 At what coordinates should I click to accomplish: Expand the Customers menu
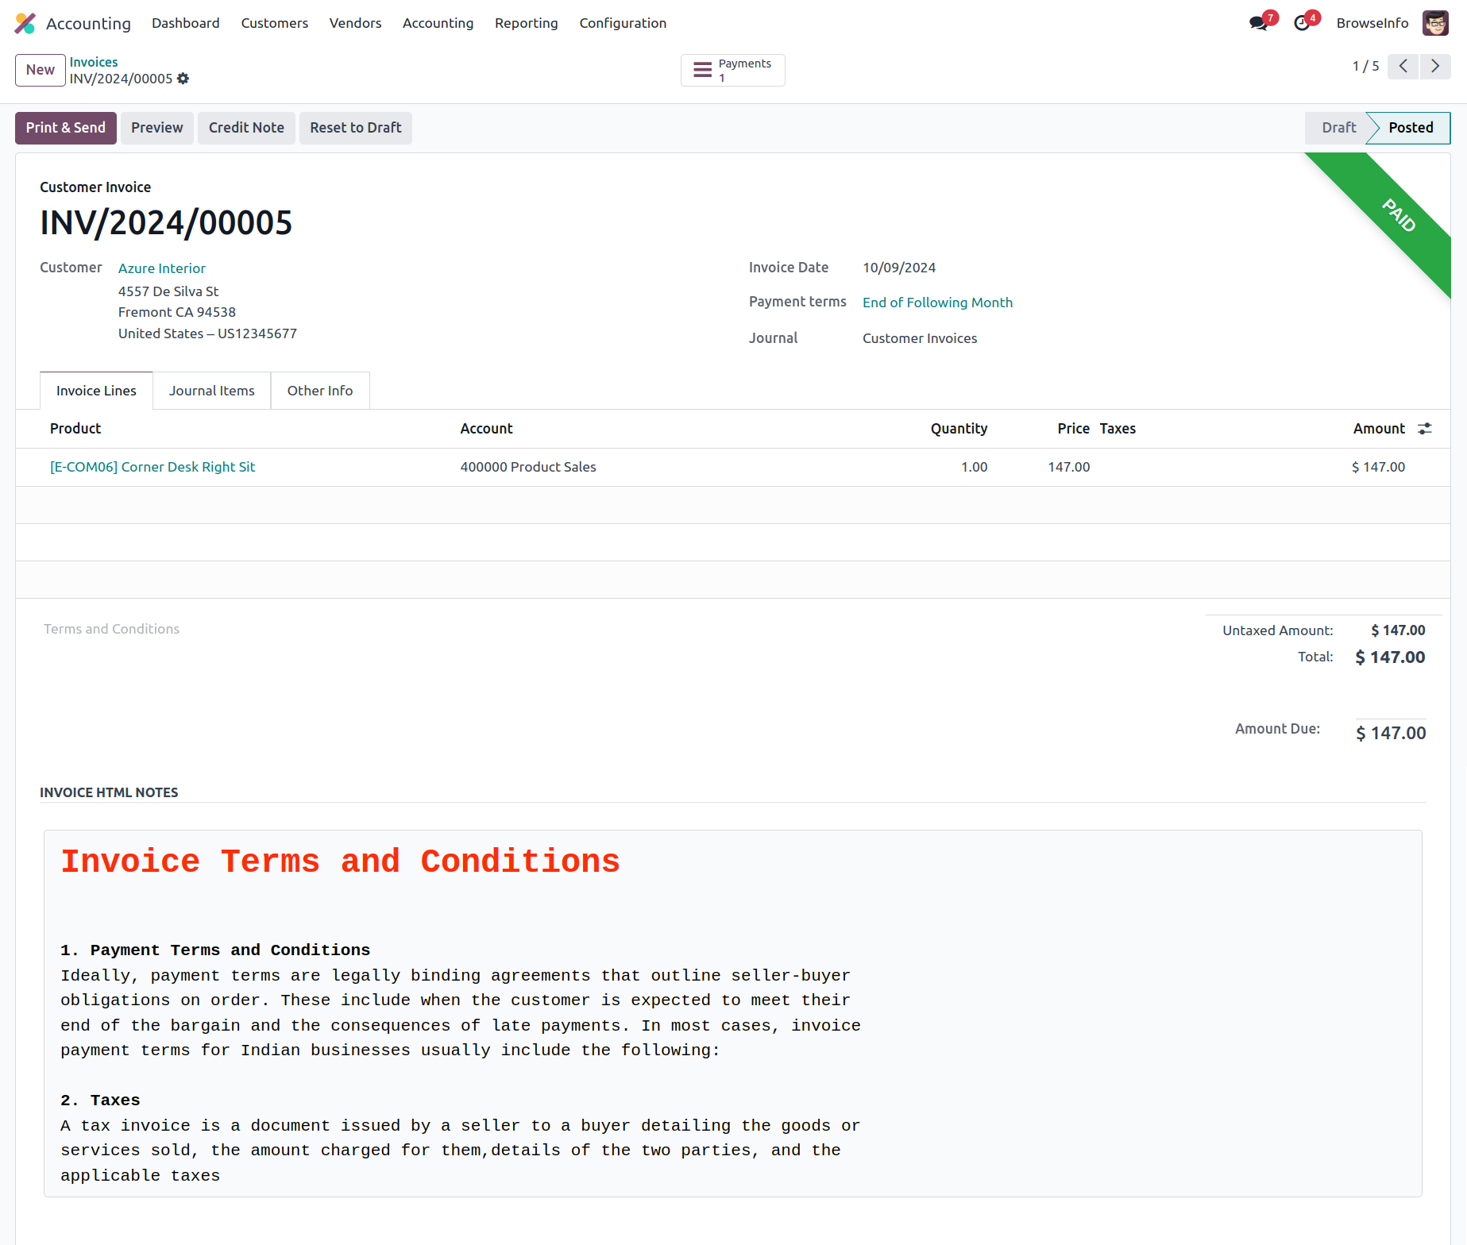pos(274,23)
